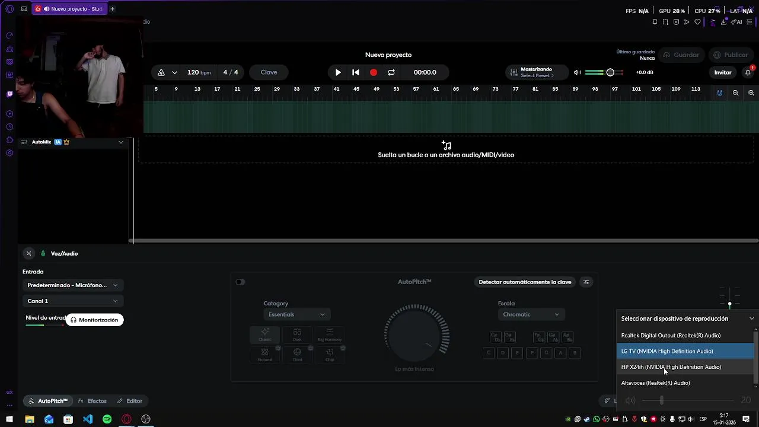Toggle the C note key
The image size is (759, 427).
click(489, 353)
